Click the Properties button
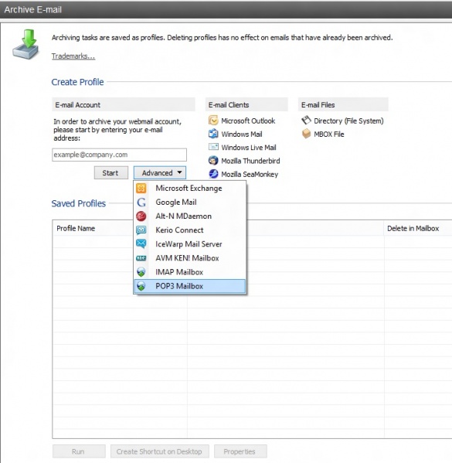 240,451
